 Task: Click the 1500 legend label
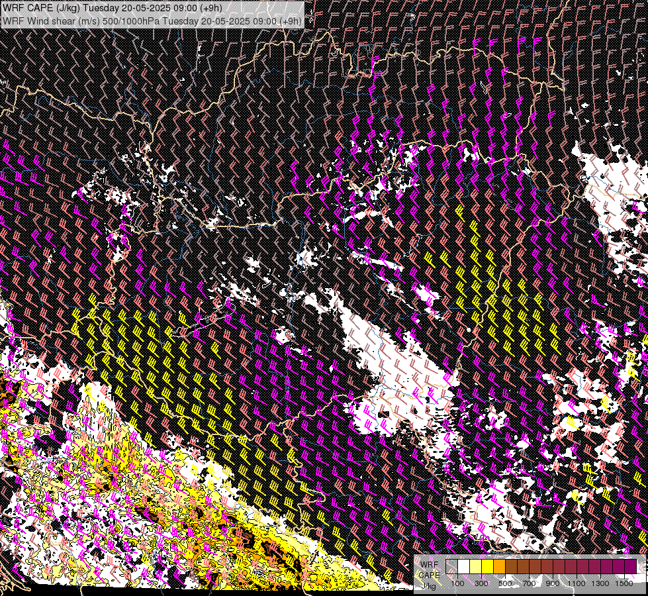tap(624, 583)
